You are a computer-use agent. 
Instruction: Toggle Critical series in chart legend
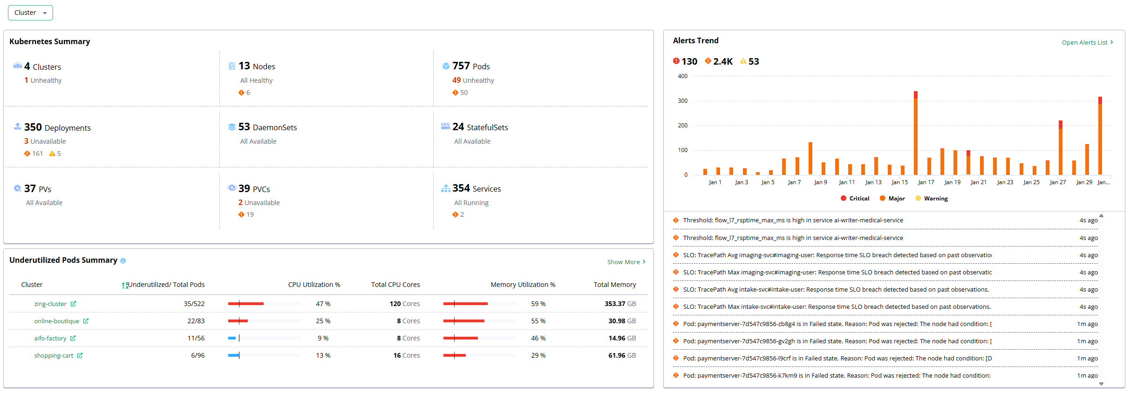tap(855, 199)
